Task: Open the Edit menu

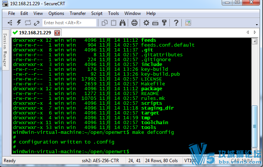Action: click(24, 13)
